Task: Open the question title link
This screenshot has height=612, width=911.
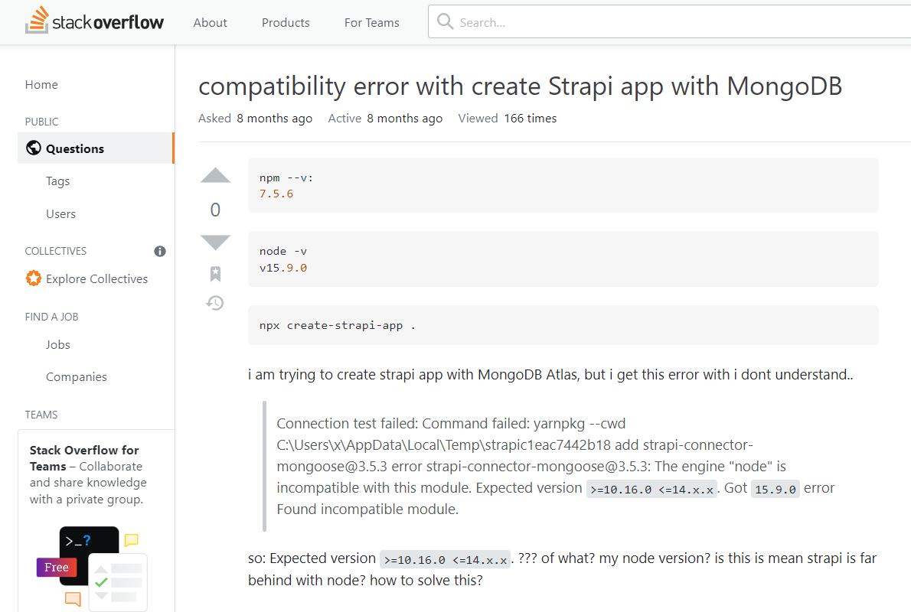Action: [520, 86]
